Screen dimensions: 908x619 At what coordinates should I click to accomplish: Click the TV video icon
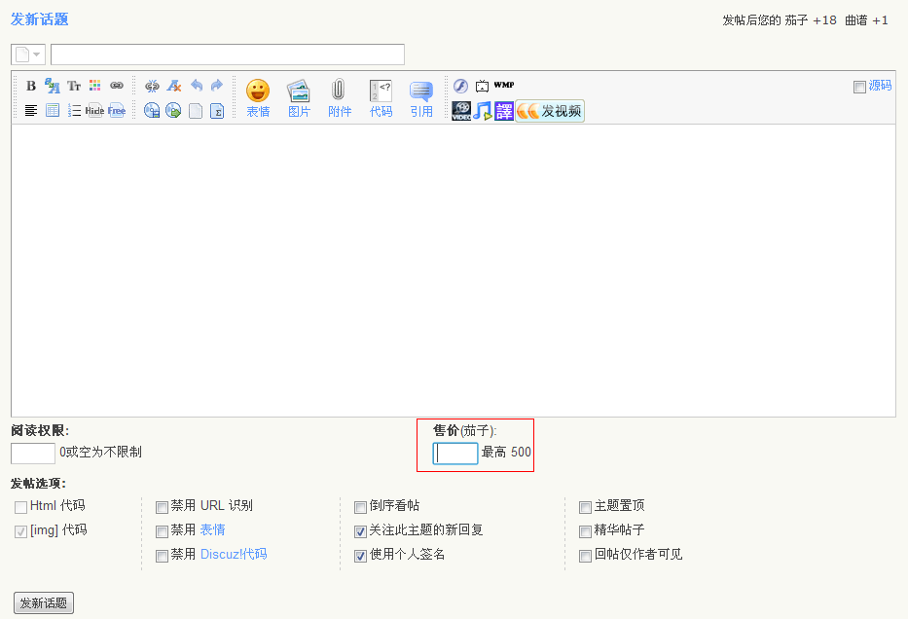pos(482,87)
